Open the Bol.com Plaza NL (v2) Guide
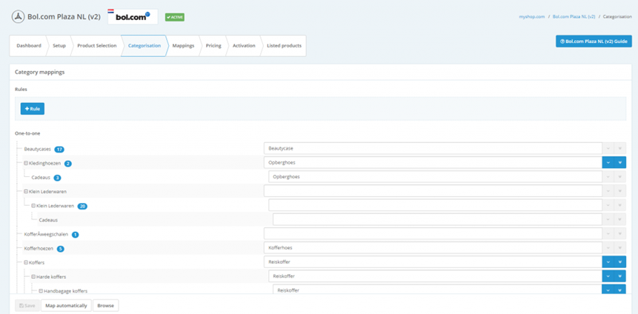 coord(594,41)
